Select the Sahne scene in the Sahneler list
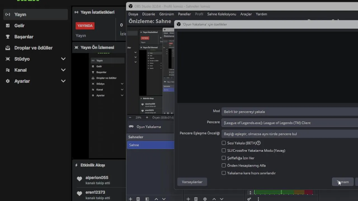 (x=150, y=145)
